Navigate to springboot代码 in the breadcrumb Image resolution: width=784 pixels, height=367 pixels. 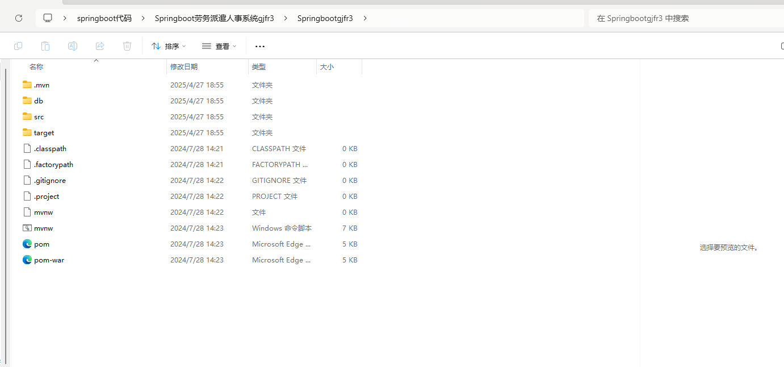[104, 18]
